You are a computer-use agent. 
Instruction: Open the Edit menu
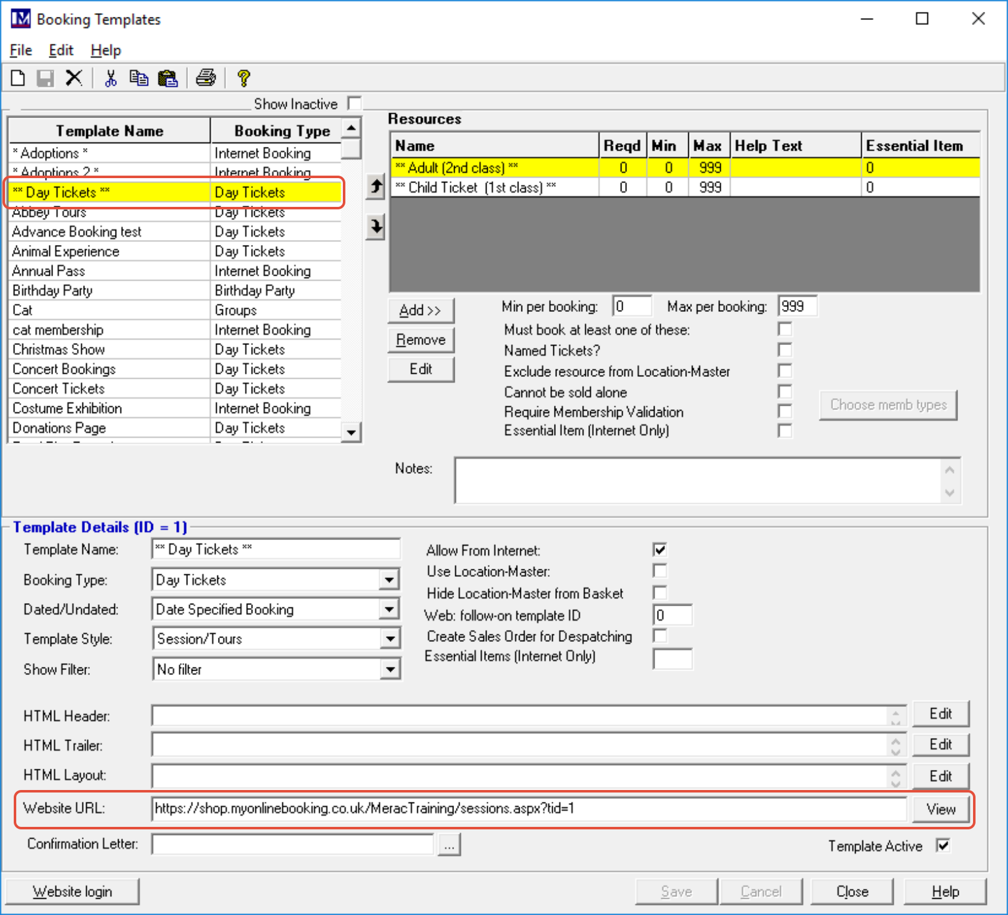(61, 51)
